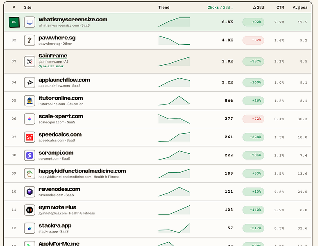Open the itutoronline.com title link

tap(61, 98)
